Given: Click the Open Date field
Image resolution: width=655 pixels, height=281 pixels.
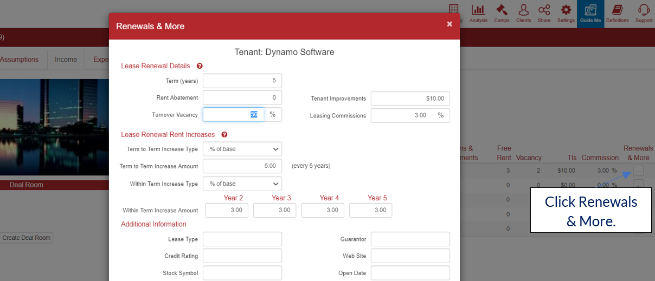Looking at the screenshot, I should 410,273.
